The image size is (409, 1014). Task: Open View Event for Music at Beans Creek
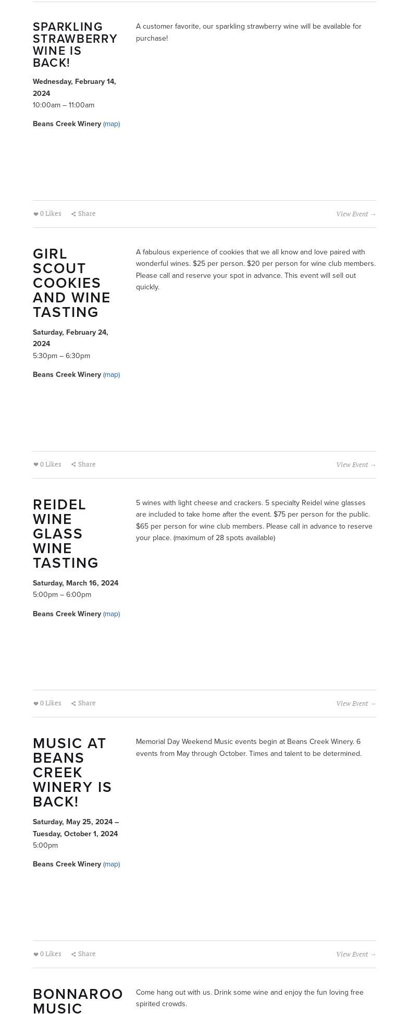point(356,955)
